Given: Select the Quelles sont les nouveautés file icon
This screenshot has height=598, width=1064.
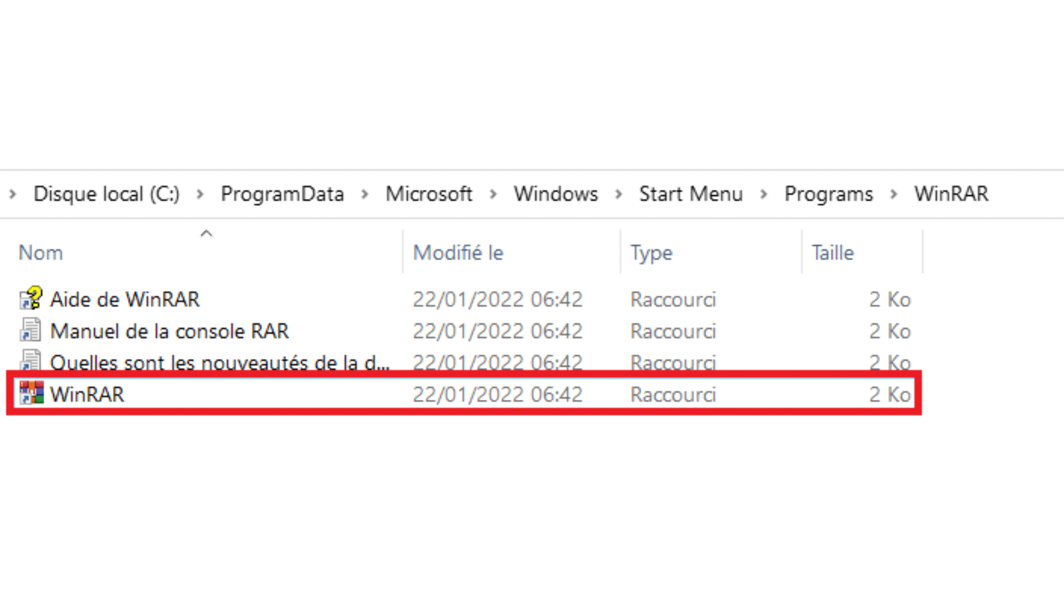Looking at the screenshot, I should [x=31, y=360].
